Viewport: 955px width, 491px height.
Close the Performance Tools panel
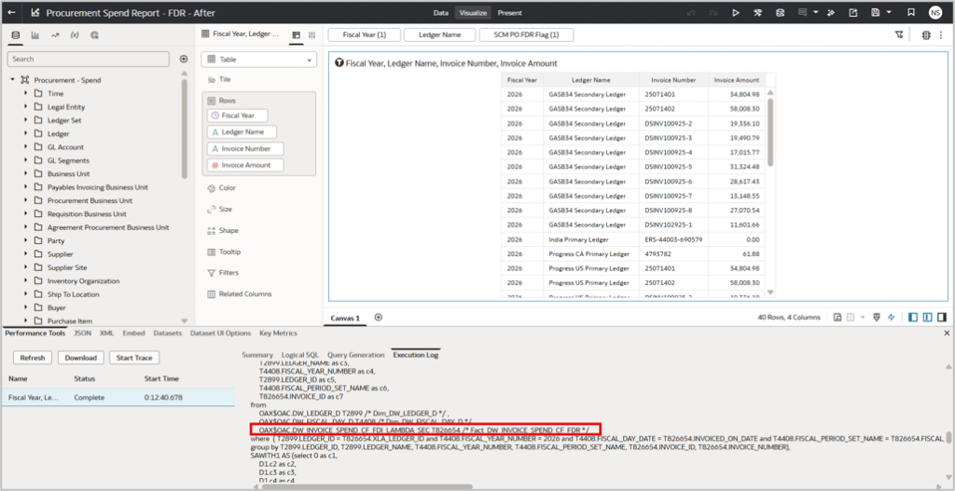click(x=947, y=334)
